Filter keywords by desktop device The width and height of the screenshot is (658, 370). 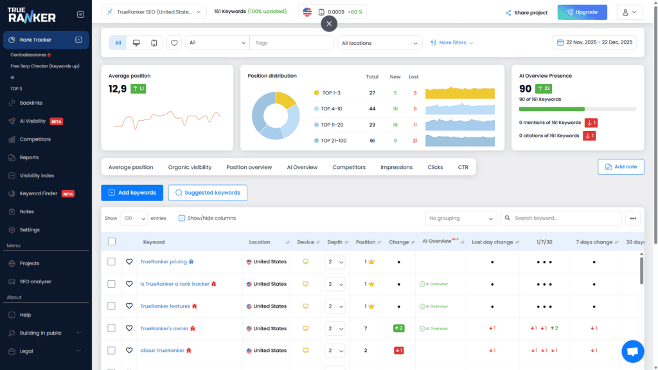tap(136, 42)
